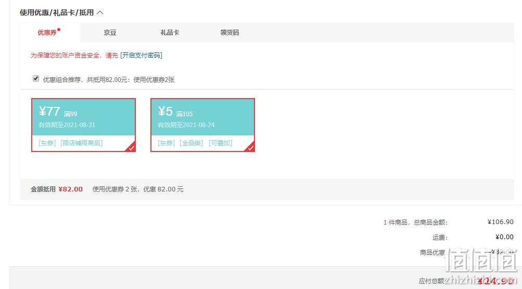Click the 1 件商品，总商品金额 label
522x289 pixels.
point(415,222)
